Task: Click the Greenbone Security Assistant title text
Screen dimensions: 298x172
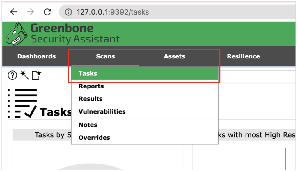Action: click(x=75, y=34)
